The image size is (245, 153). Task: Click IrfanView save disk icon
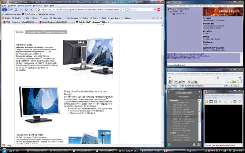(x=215, y=102)
